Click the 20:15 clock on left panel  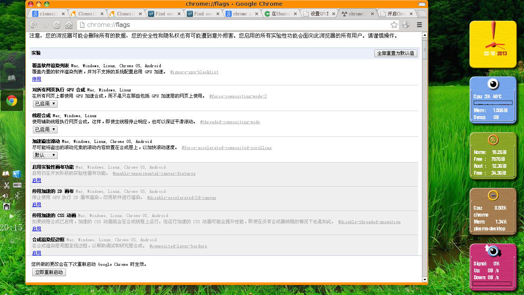[x=11, y=228]
